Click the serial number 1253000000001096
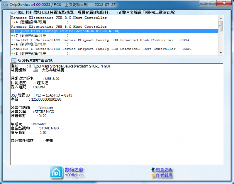 [46, 99]
